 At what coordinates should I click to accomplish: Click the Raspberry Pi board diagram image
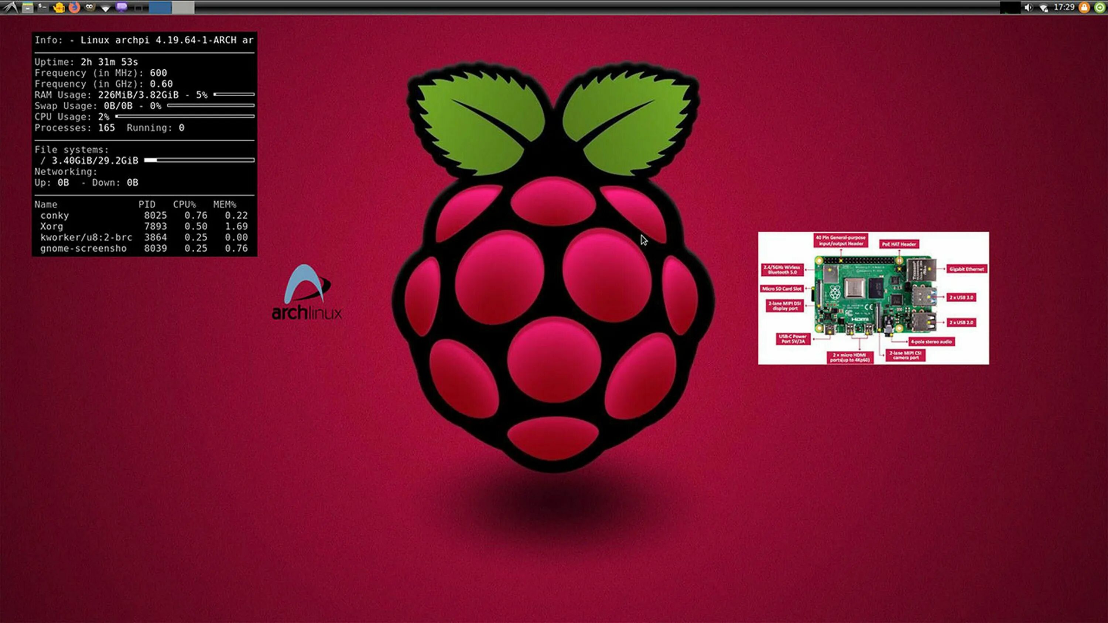873,298
